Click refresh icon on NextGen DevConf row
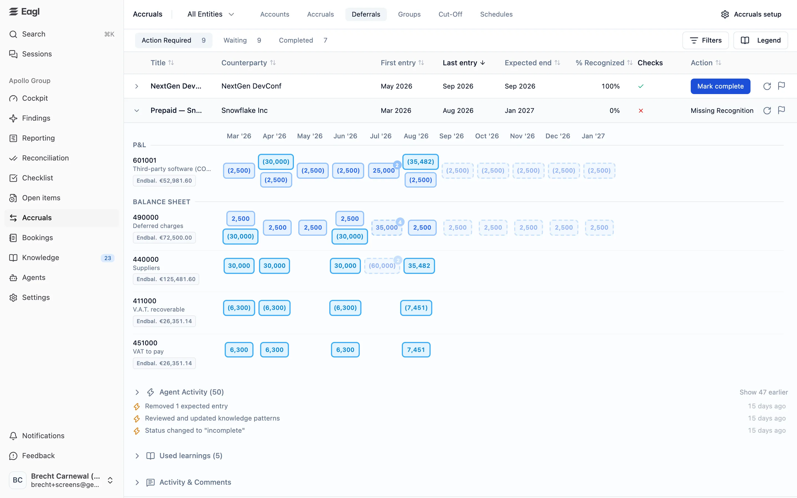 pyautogui.click(x=767, y=86)
